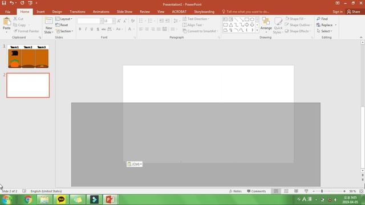Switch to the Animations tab
Viewport: 365px width, 205px height.
[101, 11]
